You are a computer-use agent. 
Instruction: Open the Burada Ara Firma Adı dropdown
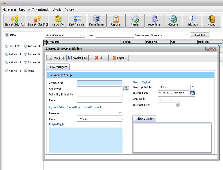pyautogui.click(x=185, y=35)
